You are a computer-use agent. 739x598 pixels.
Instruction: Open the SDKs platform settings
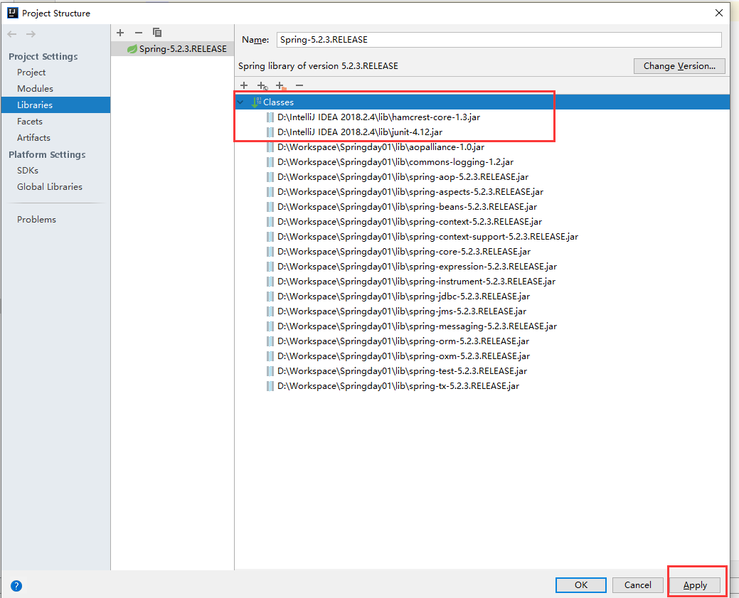27,170
